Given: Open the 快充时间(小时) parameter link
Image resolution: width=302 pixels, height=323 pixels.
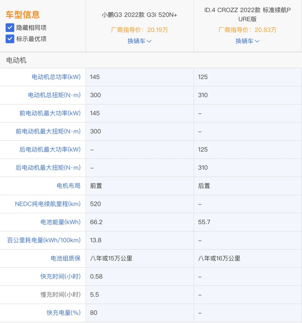Looking at the screenshot, I should (x=60, y=277).
